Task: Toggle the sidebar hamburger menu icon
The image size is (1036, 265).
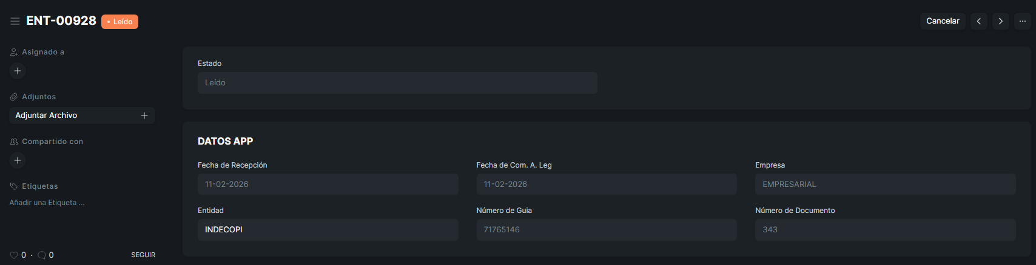Action: (x=15, y=21)
